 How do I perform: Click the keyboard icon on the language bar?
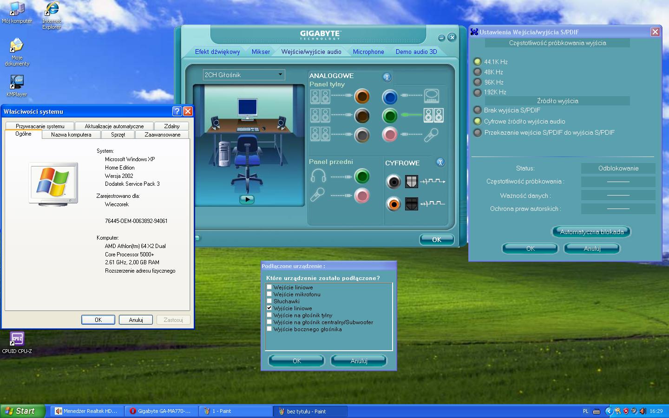[597, 411]
